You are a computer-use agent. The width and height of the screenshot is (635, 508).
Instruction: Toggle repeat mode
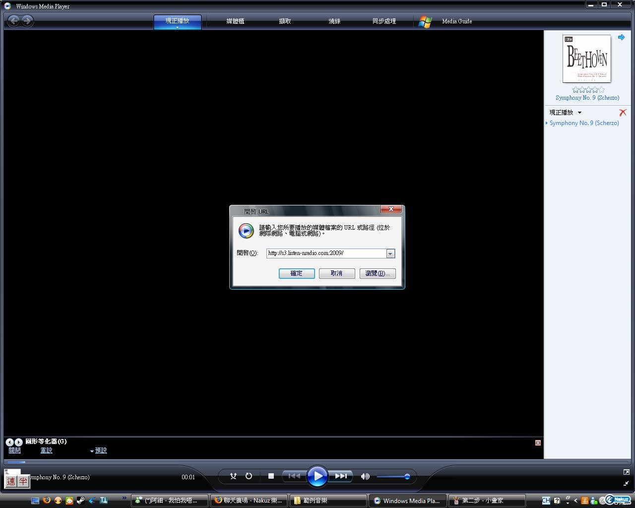[x=249, y=476]
